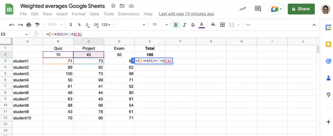Screen dimensions: 333x136
Task: Get add-ons with plus icon
Action: pyautogui.click(x=328, y=122)
